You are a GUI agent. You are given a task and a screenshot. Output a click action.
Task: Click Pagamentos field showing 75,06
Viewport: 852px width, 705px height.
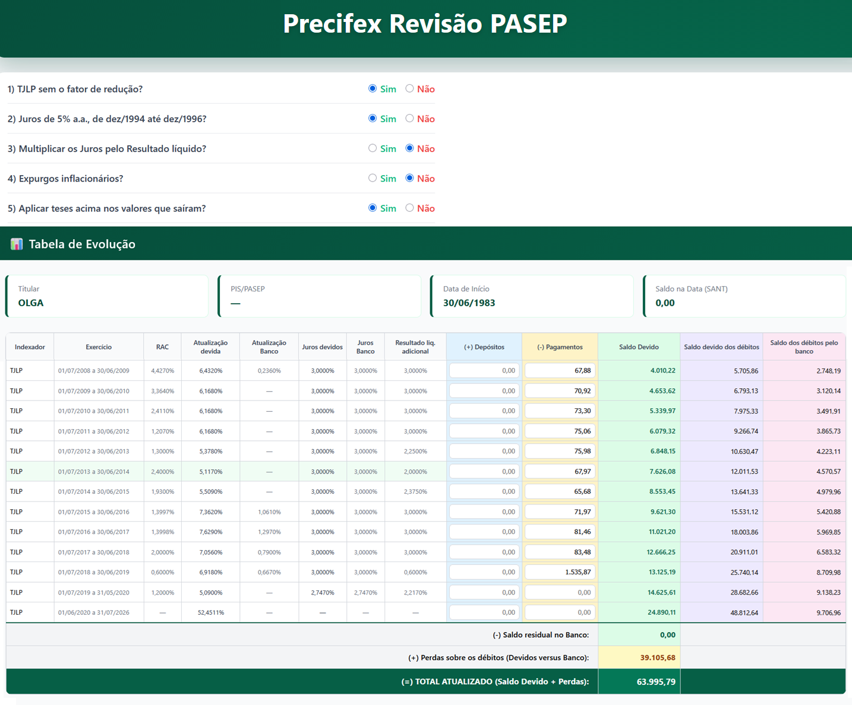(x=560, y=431)
